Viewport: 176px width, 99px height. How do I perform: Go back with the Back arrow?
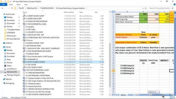[2, 8]
